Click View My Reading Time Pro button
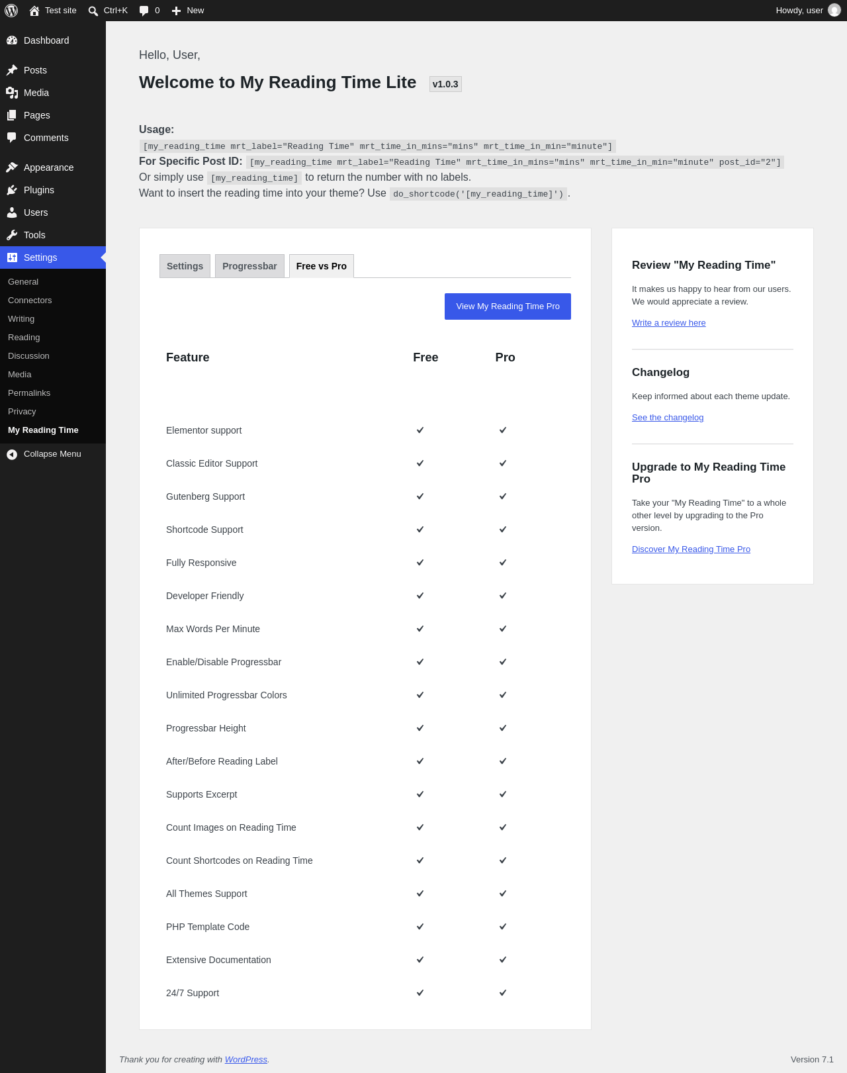Viewport: 847px width, 1073px height. (508, 306)
